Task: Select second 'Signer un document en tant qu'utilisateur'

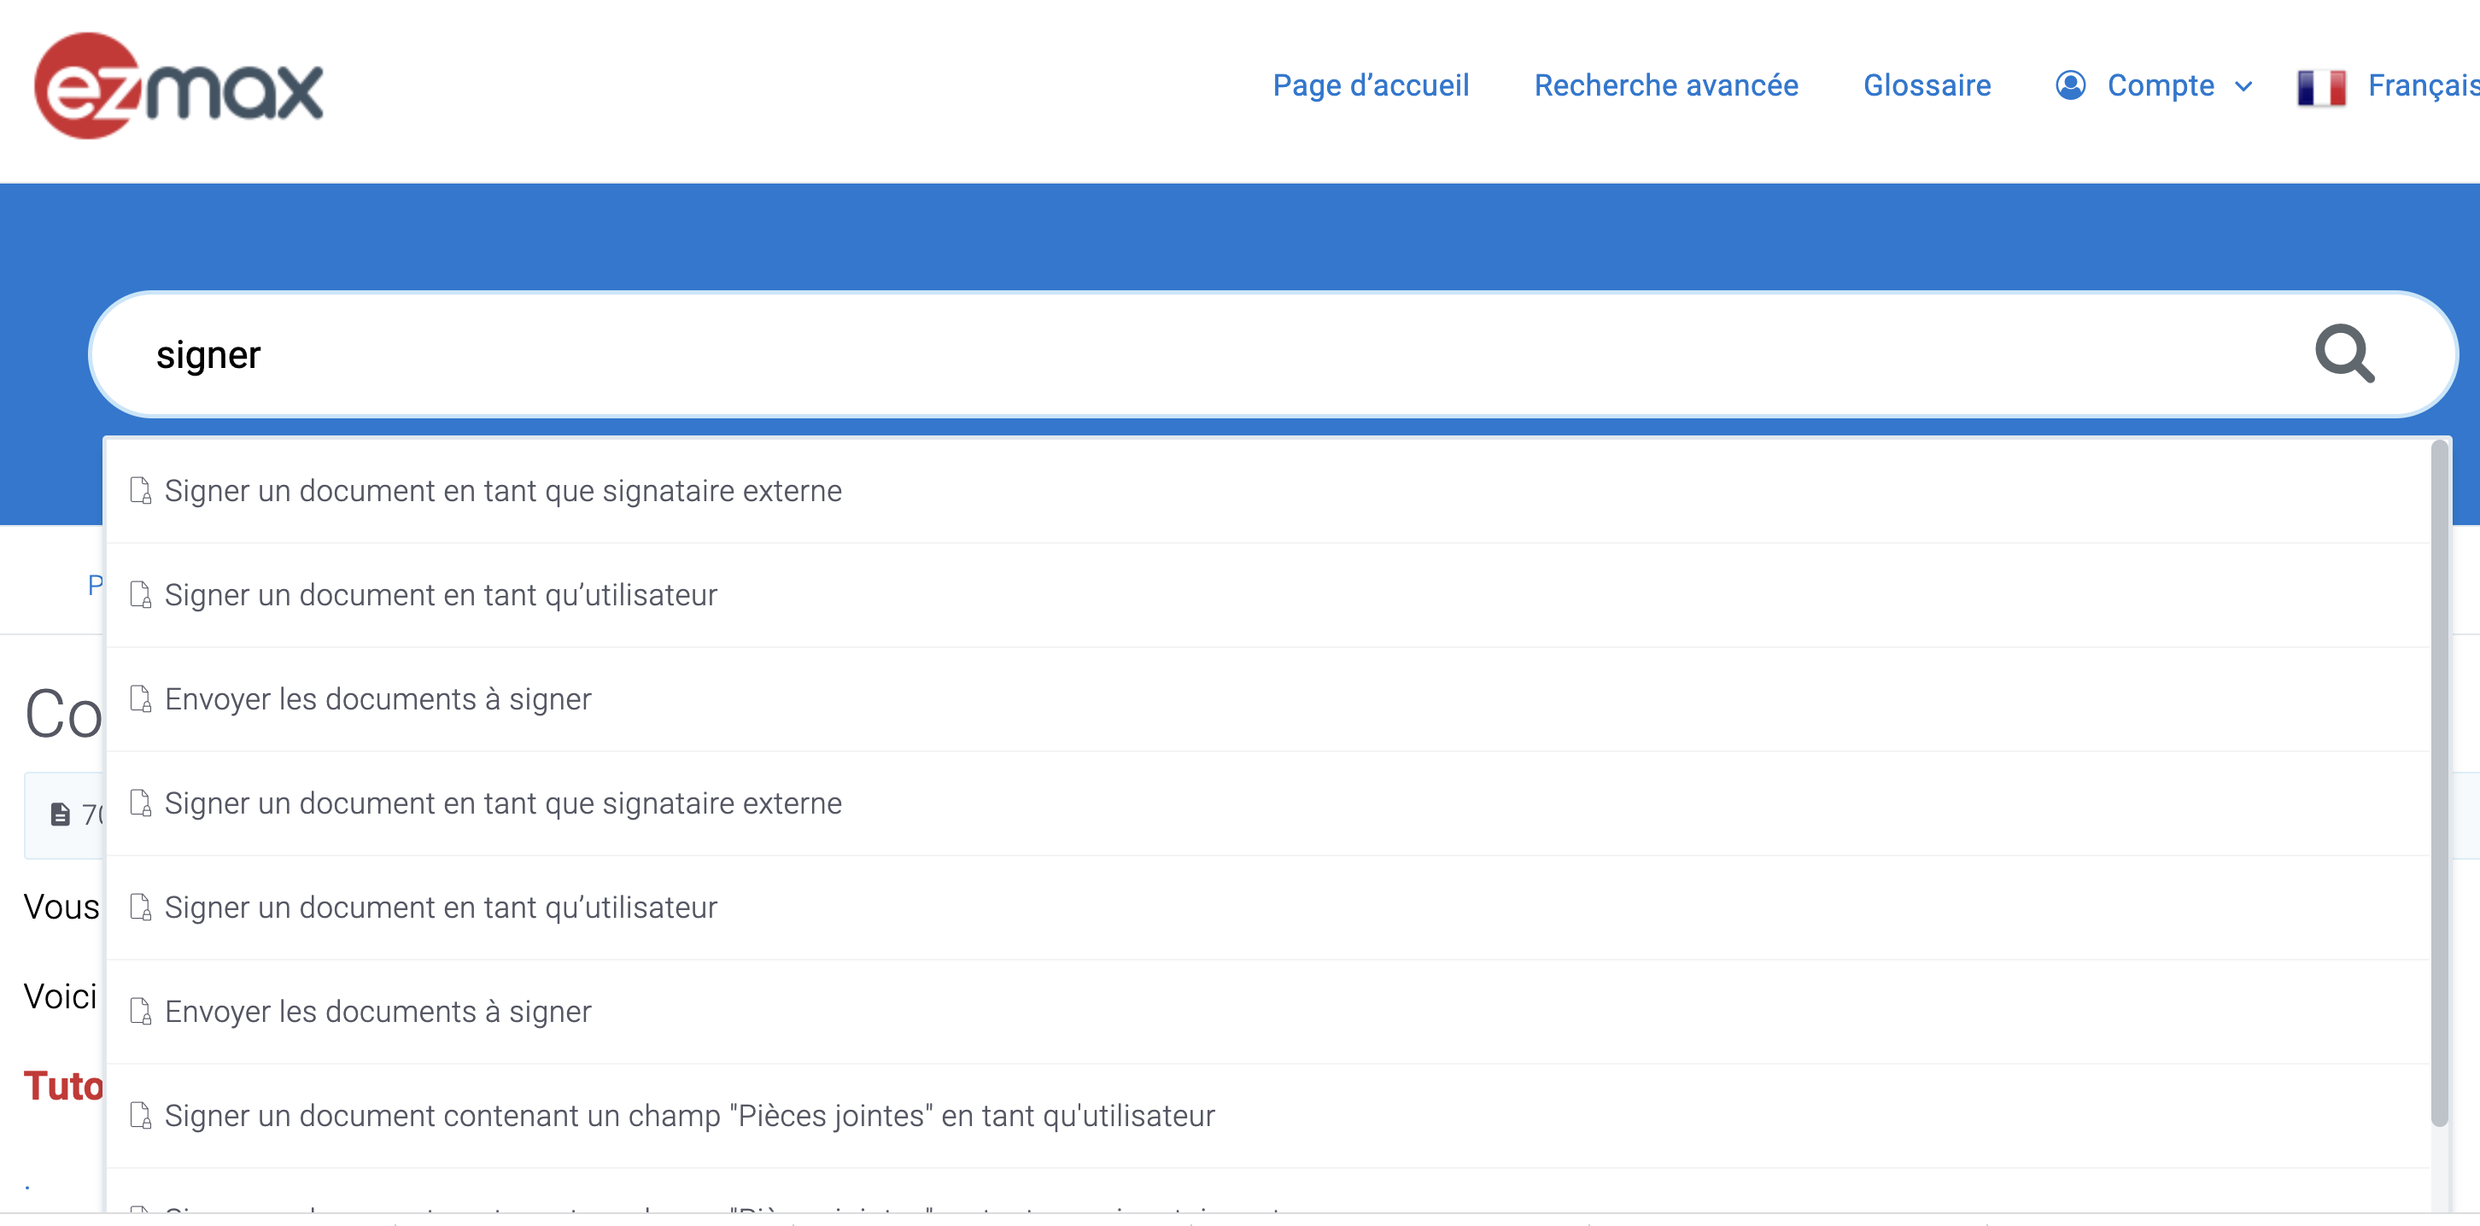Action: click(x=1267, y=908)
